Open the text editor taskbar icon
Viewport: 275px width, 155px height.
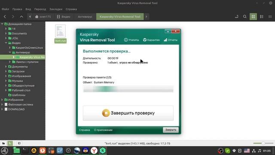[60, 151]
